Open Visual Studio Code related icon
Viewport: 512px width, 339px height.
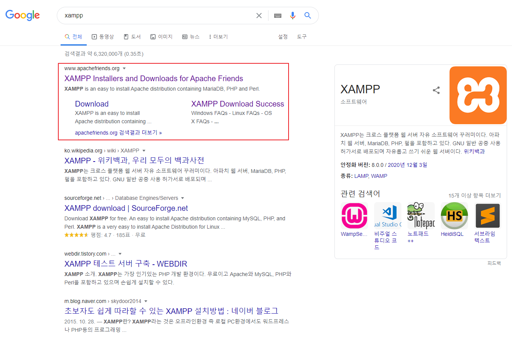point(388,215)
